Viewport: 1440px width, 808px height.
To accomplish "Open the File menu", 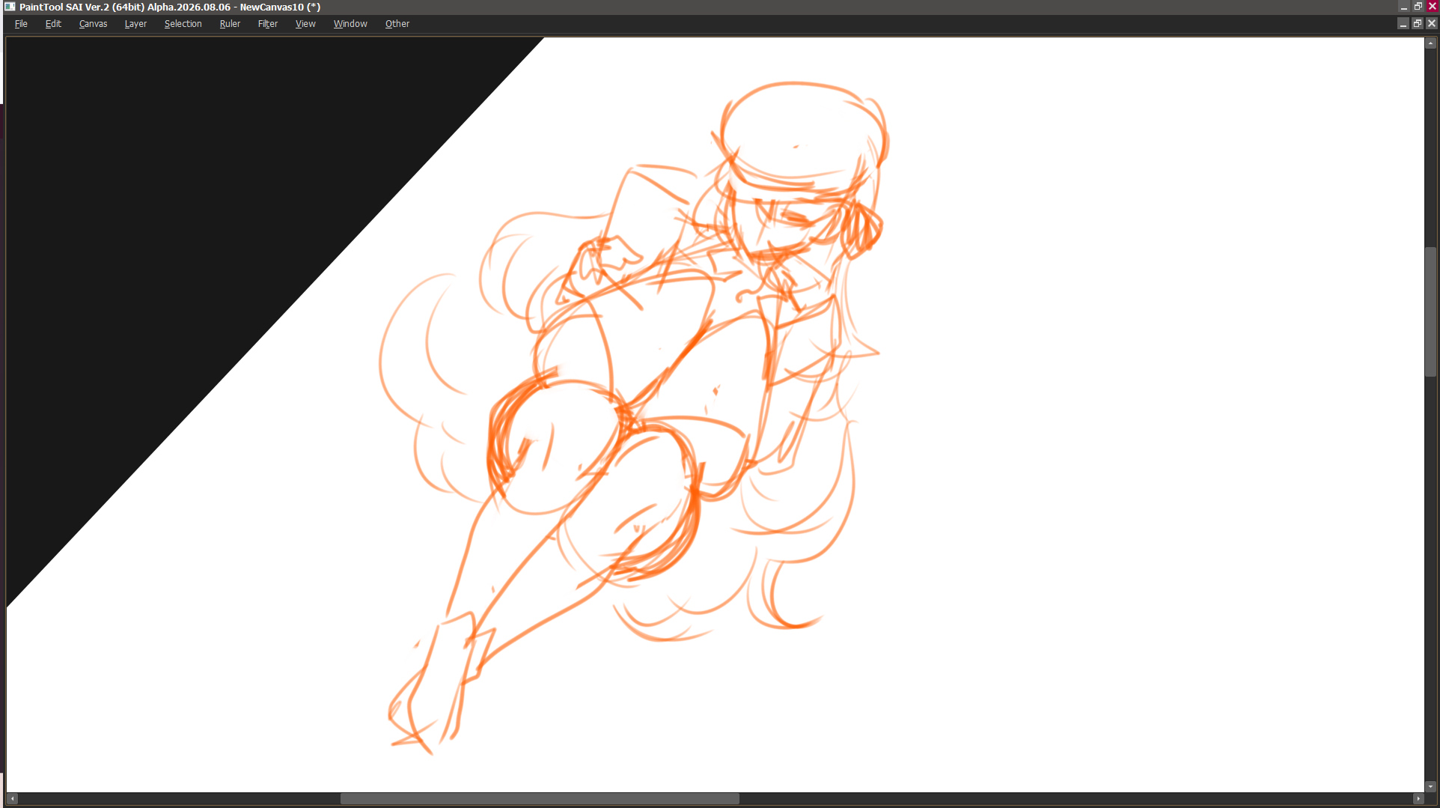I will 21,24.
